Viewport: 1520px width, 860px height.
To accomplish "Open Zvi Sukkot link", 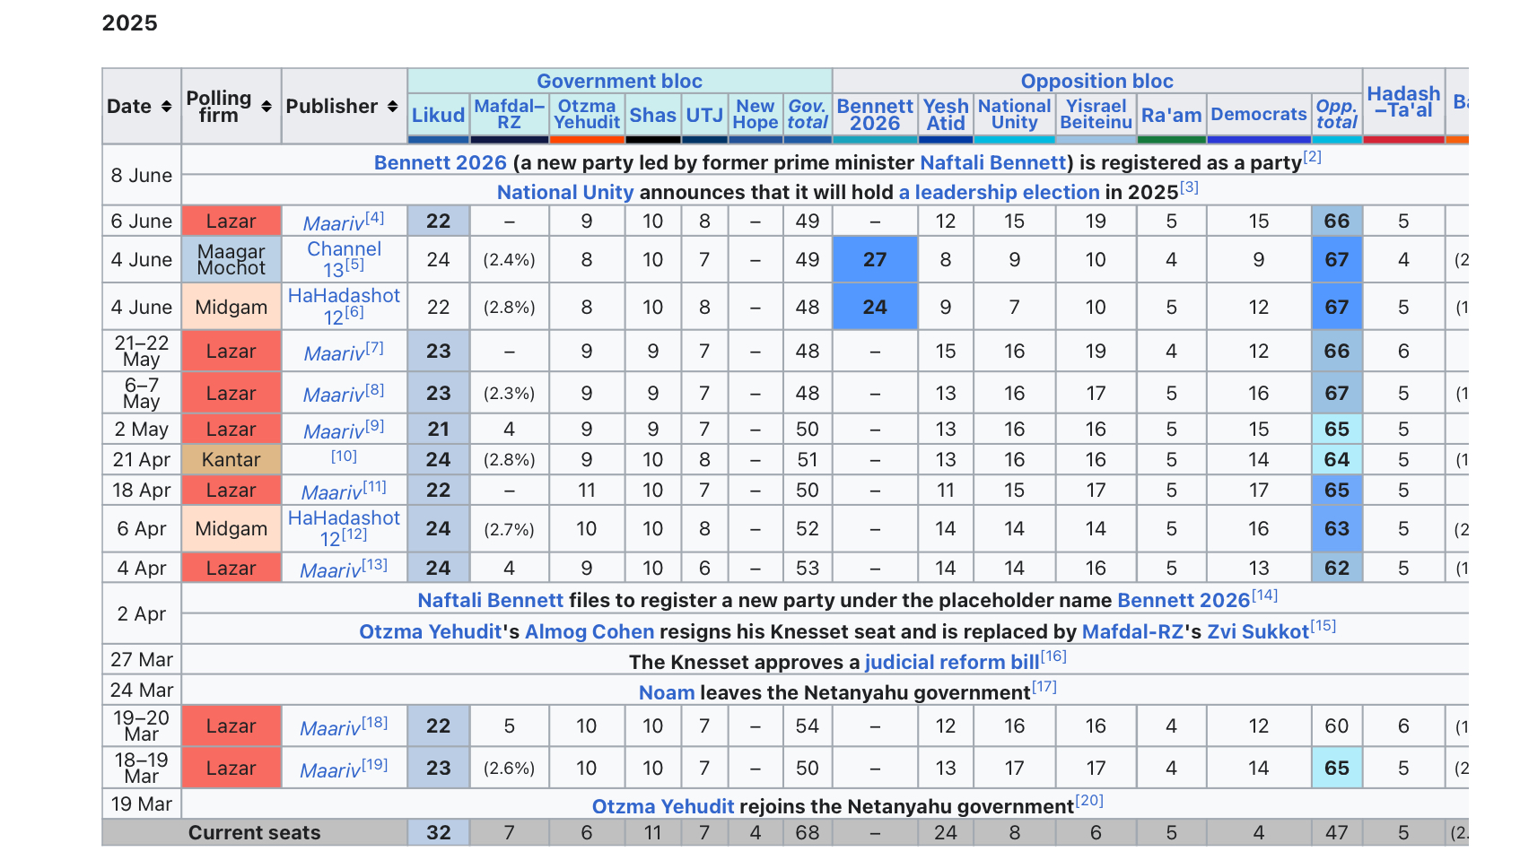I will 1258,632.
